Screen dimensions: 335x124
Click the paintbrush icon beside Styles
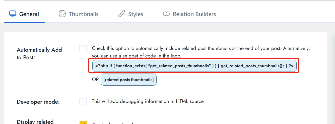pos(121,14)
